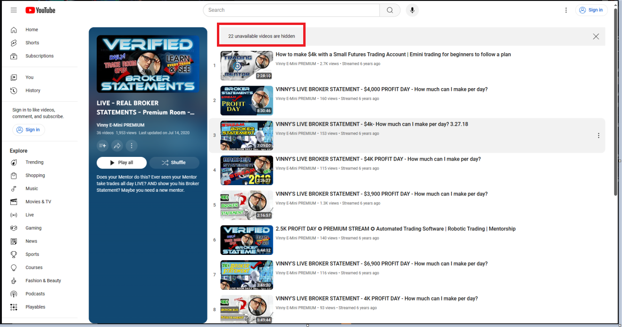Click playlist description starting 'Does your Mentor do this?'

pyautogui.click(x=148, y=183)
